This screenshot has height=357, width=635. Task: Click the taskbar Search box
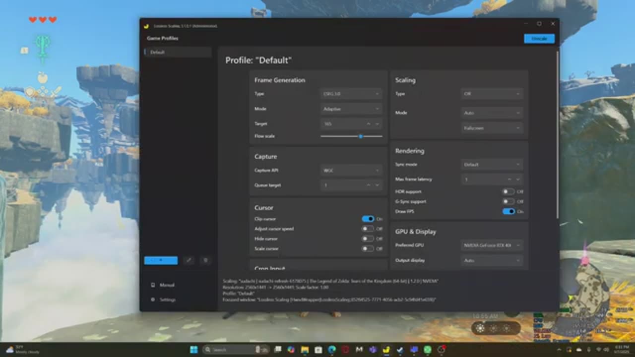click(x=236, y=350)
